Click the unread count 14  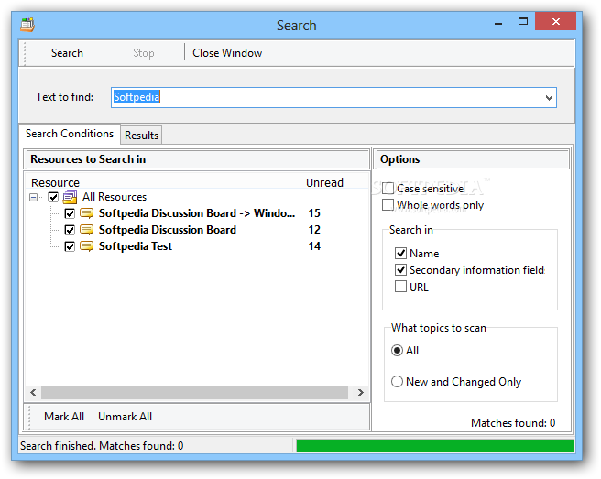click(x=314, y=246)
